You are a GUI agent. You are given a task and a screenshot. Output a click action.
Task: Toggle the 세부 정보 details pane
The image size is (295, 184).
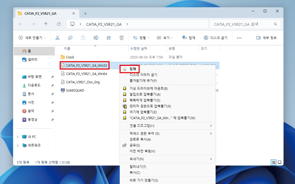coord(266,38)
